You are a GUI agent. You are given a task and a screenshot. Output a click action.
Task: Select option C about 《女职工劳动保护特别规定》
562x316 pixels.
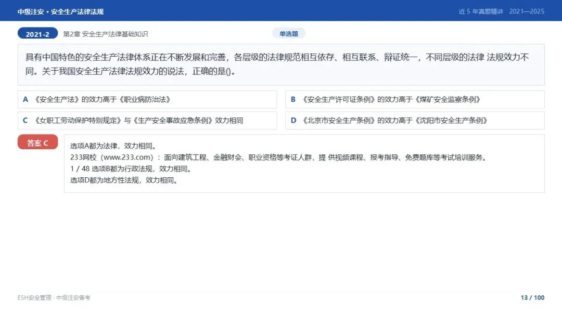tap(147, 121)
